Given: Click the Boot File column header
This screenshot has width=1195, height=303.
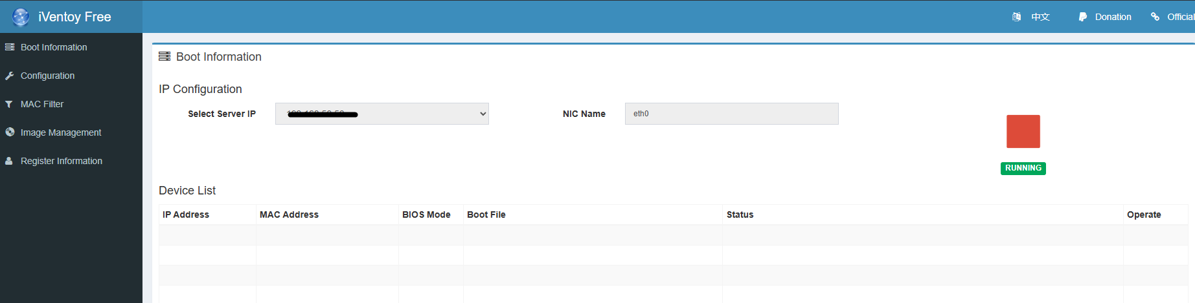Looking at the screenshot, I should pyautogui.click(x=486, y=214).
